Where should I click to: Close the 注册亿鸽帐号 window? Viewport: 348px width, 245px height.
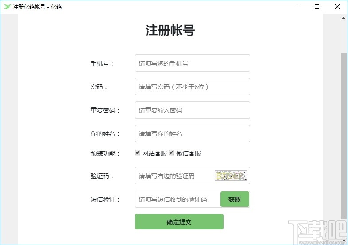(x=337, y=7)
